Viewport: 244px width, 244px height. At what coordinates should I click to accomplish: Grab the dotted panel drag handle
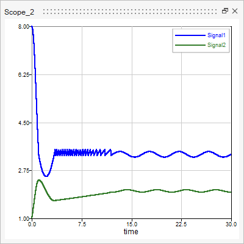130,12
